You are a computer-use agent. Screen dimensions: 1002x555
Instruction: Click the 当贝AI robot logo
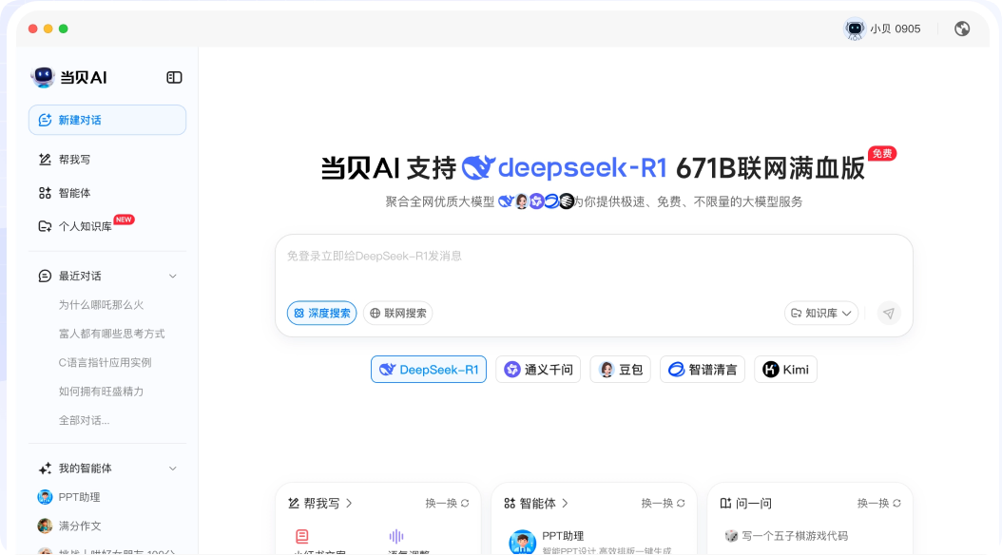pos(43,77)
